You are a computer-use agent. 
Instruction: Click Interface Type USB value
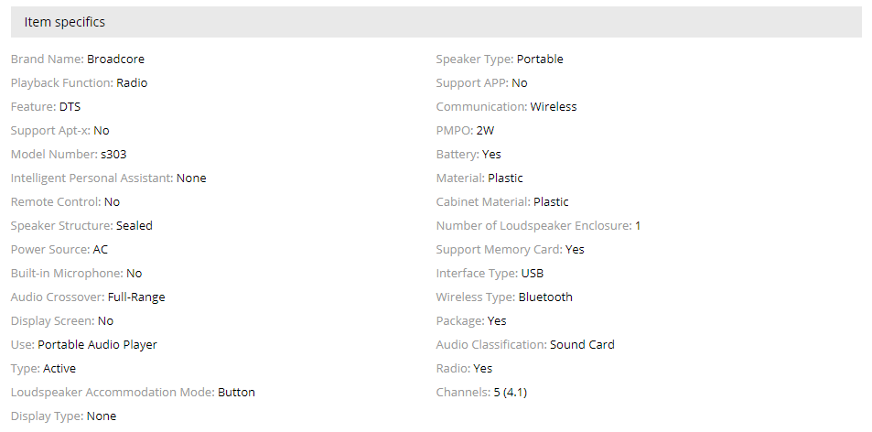533,274
